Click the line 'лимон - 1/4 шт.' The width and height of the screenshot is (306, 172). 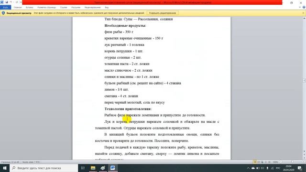pyautogui.click(x=117, y=89)
